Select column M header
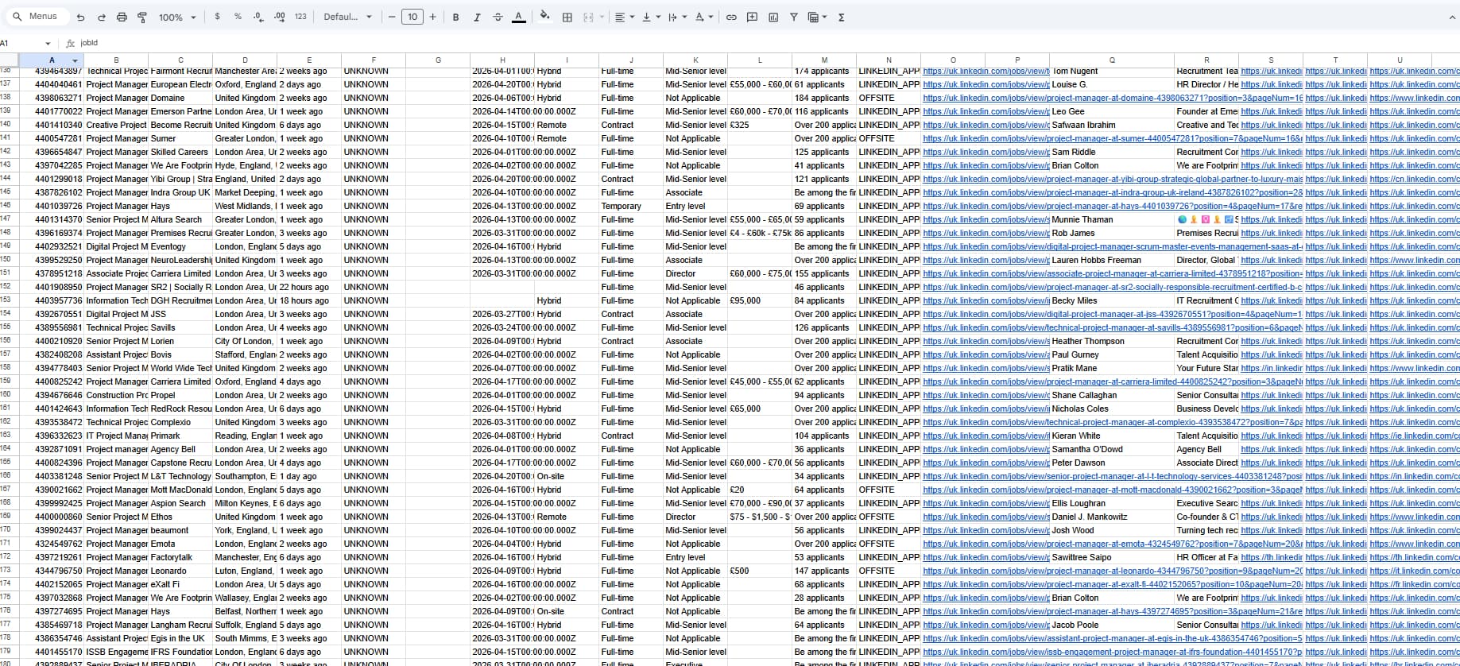Viewport: 1460px width, 666px height. (824, 60)
